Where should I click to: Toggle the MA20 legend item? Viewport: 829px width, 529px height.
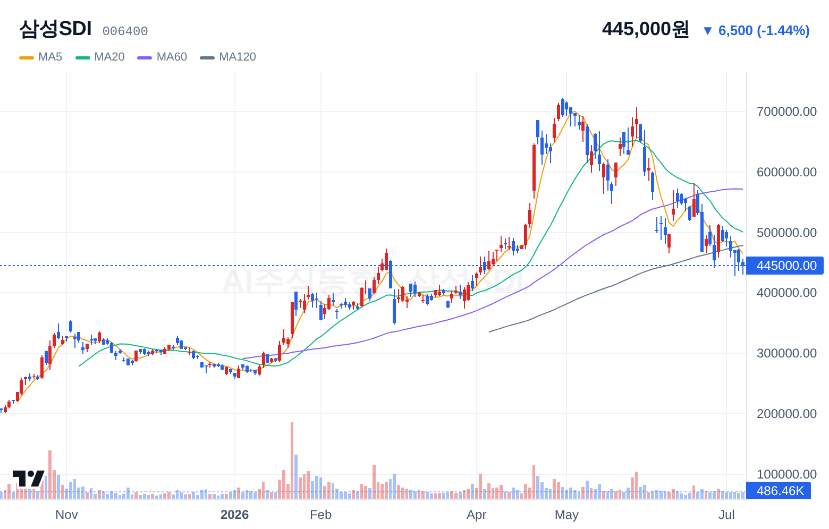100,57
